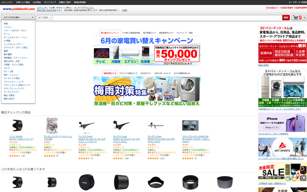This screenshot has width=307, height=192.
Task: Open お気に入り商品 in top menu
Action: [23, 2]
